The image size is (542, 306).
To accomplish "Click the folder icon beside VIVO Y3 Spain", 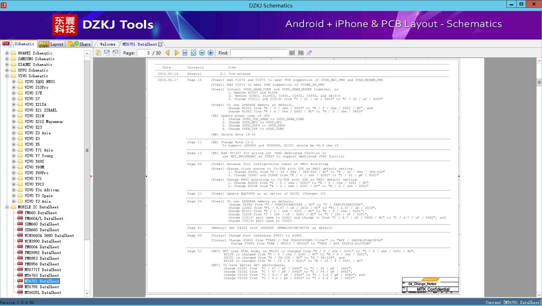I will [20, 196].
